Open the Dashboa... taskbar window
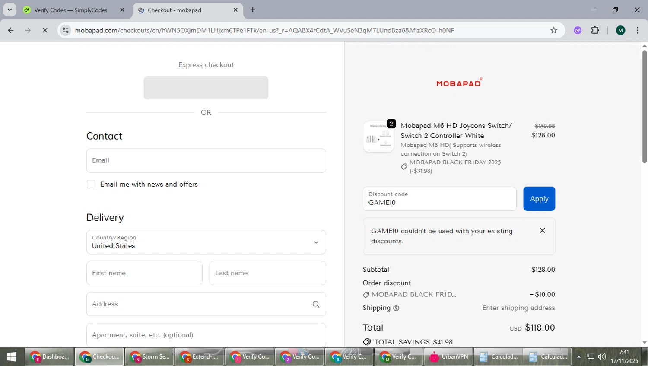This screenshot has height=366, width=648. (x=50, y=357)
